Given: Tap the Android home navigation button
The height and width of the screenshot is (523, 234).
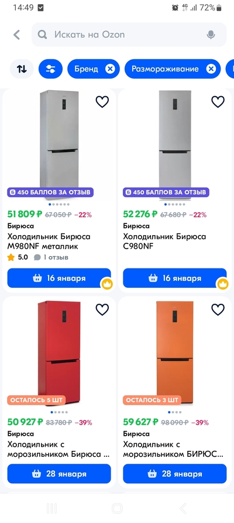Looking at the screenshot, I should tap(117, 508).
